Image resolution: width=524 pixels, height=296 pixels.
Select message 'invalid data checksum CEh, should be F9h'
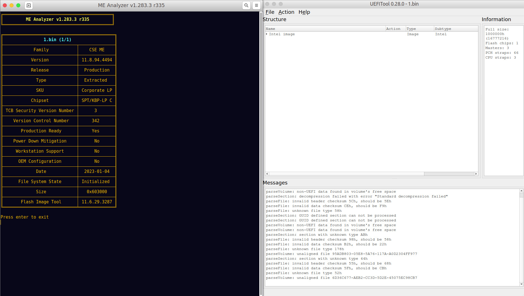pyautogui.click(x=326, y=206)
